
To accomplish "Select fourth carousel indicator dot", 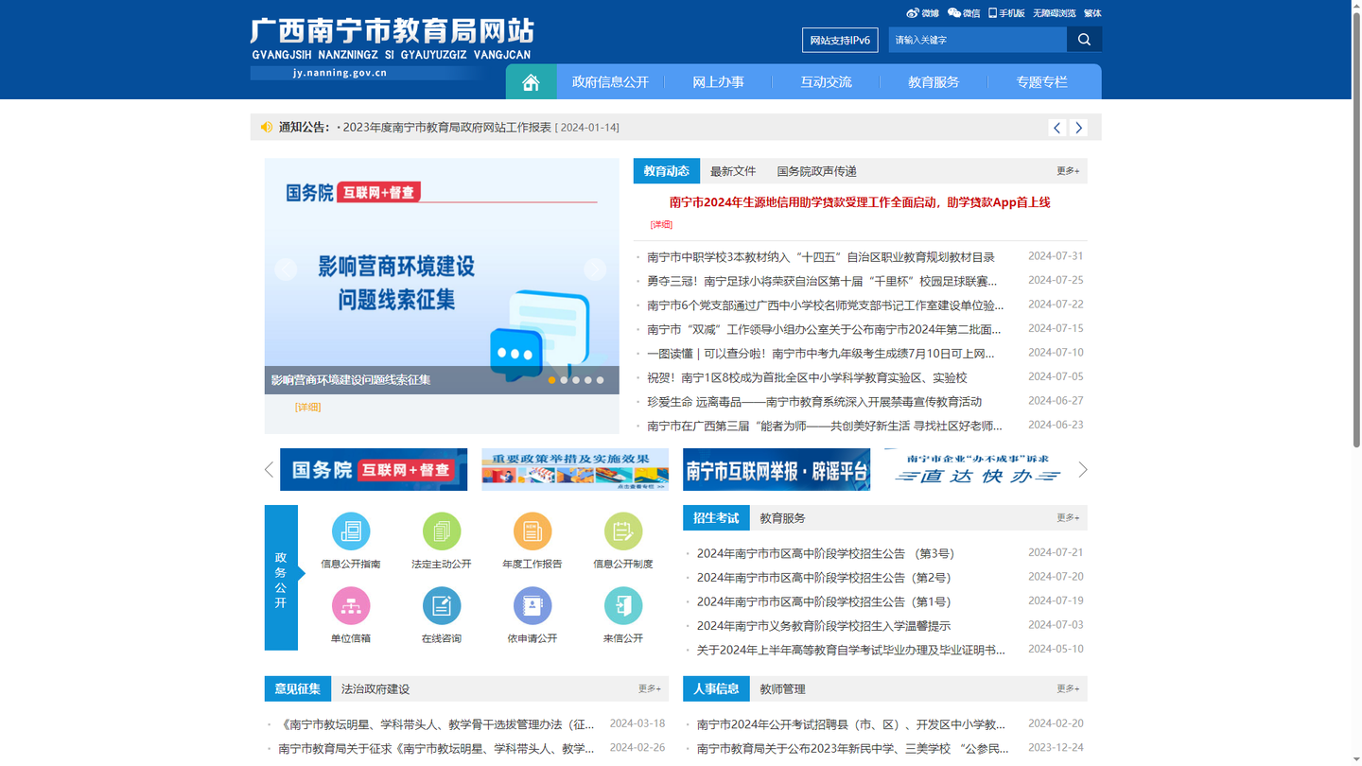I will [x=587, y=380].
